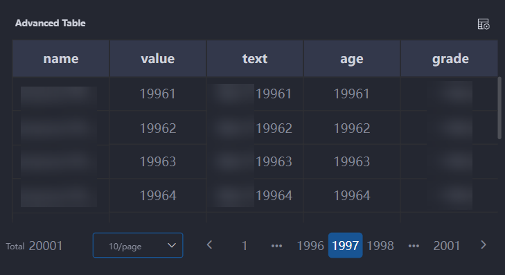Go to page 1
Image resolution: width=505 pixels, height=275 pixels.
[x=245, y=246]
